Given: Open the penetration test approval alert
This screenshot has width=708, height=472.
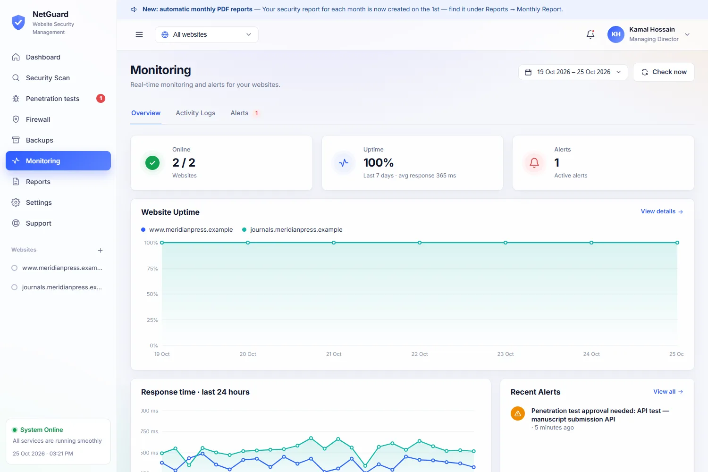Looking at the screenshot, I should pyautogui.click(x=597, y=419).
